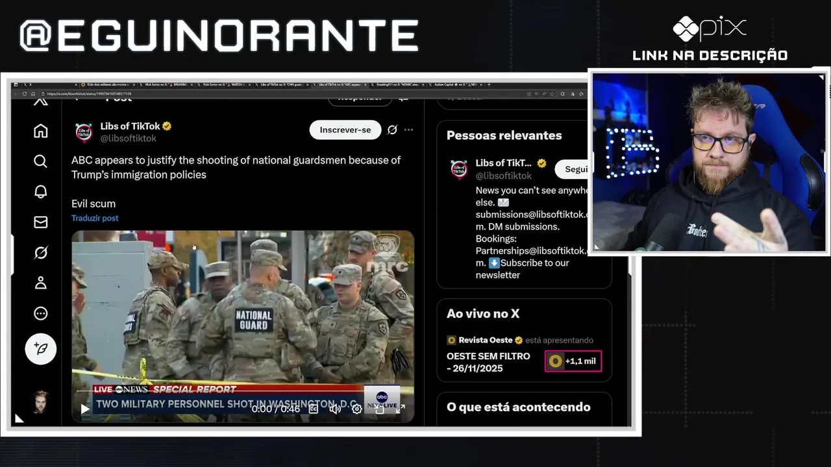Open video playback settings gear
Image resolution: width=831 pixels, height=467 pixels.
tap(356, 409)
